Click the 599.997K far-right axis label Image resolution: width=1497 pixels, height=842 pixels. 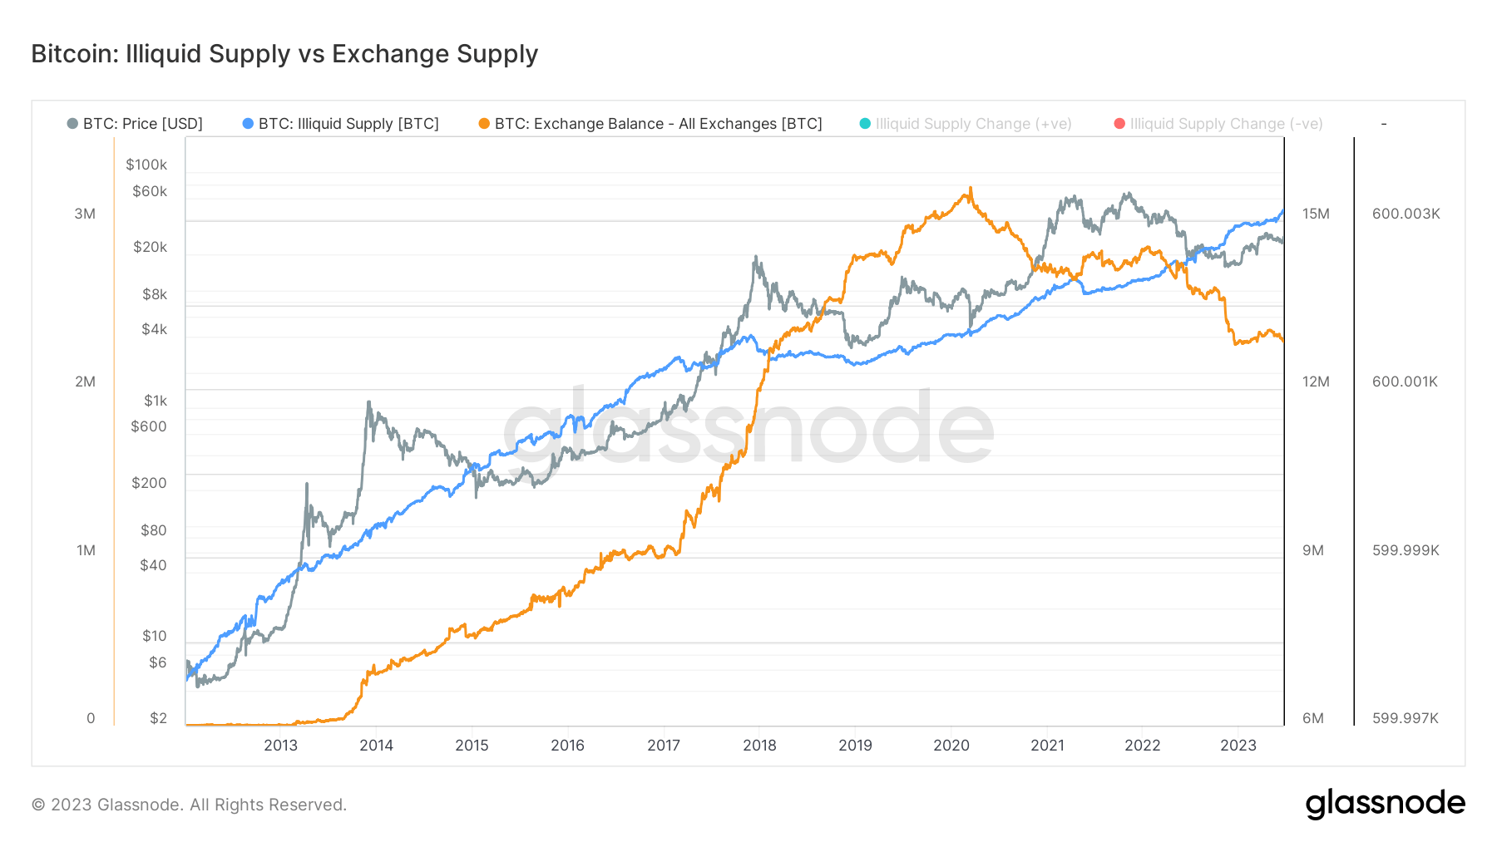click(x=1406, y=718)
